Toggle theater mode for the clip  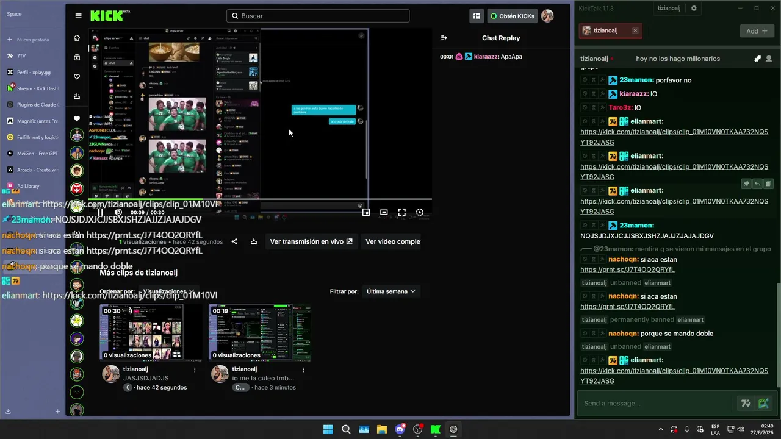384,212
